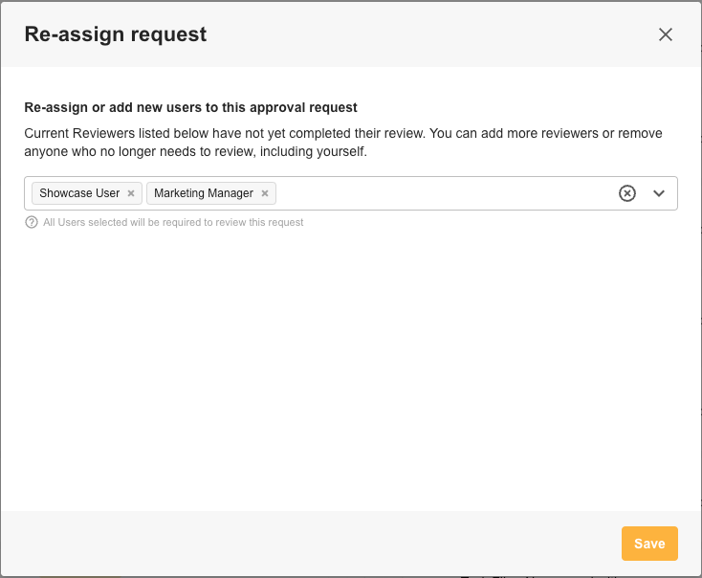Image resolution: width=702 pixels, height=578 pixels.
Task: Focus the reviewer selection input field
Action: tap(440, 193)
